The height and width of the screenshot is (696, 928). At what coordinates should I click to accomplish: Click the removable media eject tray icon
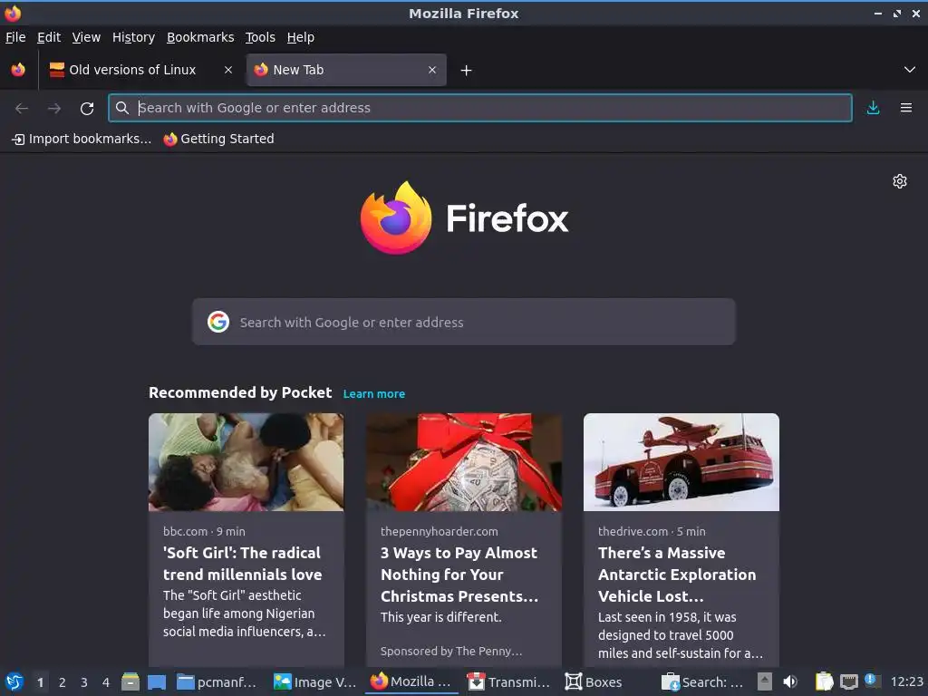765,682
